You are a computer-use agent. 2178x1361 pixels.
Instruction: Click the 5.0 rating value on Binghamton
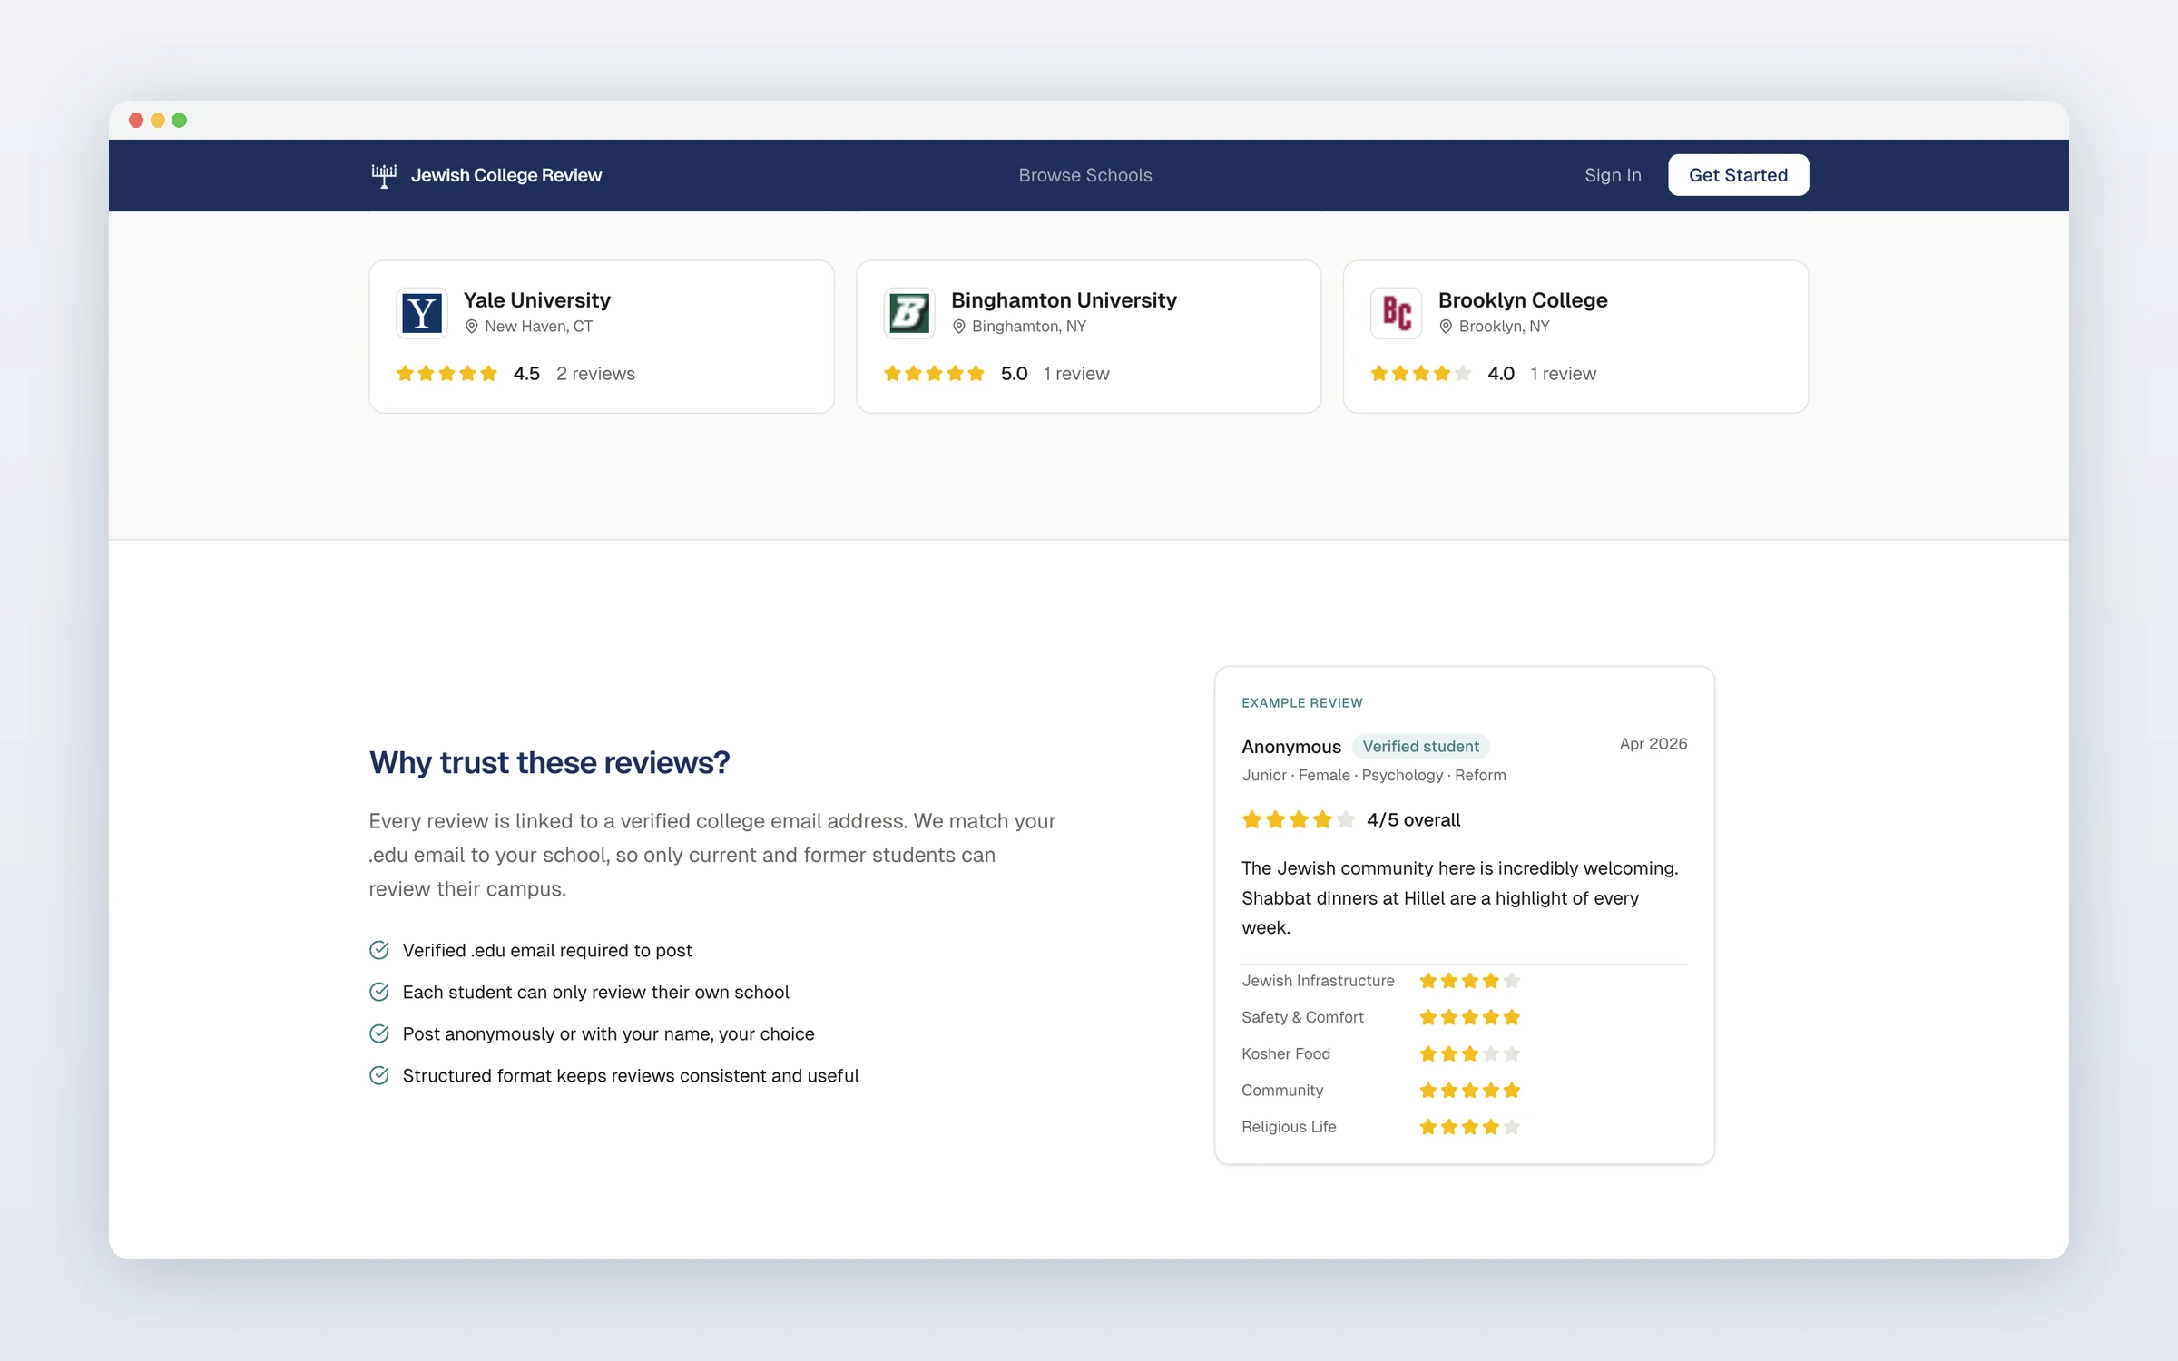[1014, 374]
